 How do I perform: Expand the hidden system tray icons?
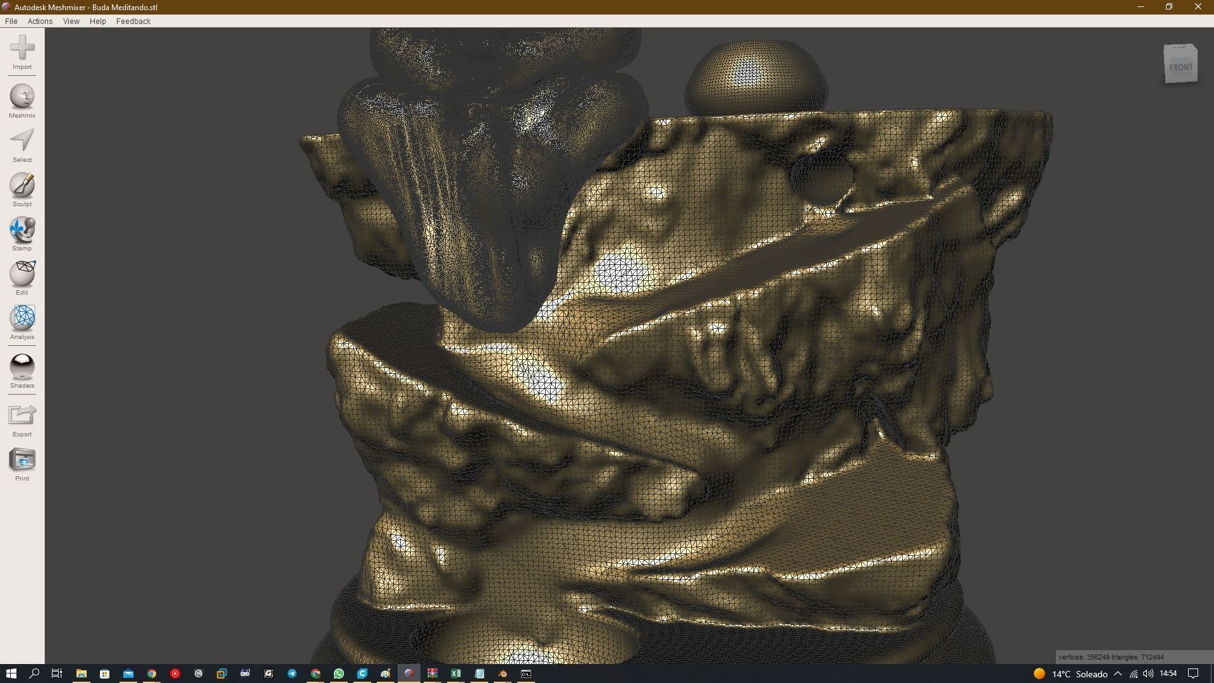click(x=1118, y=674)
